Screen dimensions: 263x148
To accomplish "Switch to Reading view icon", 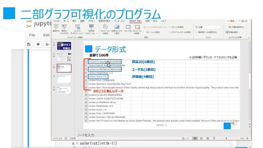I will [208, 138].
